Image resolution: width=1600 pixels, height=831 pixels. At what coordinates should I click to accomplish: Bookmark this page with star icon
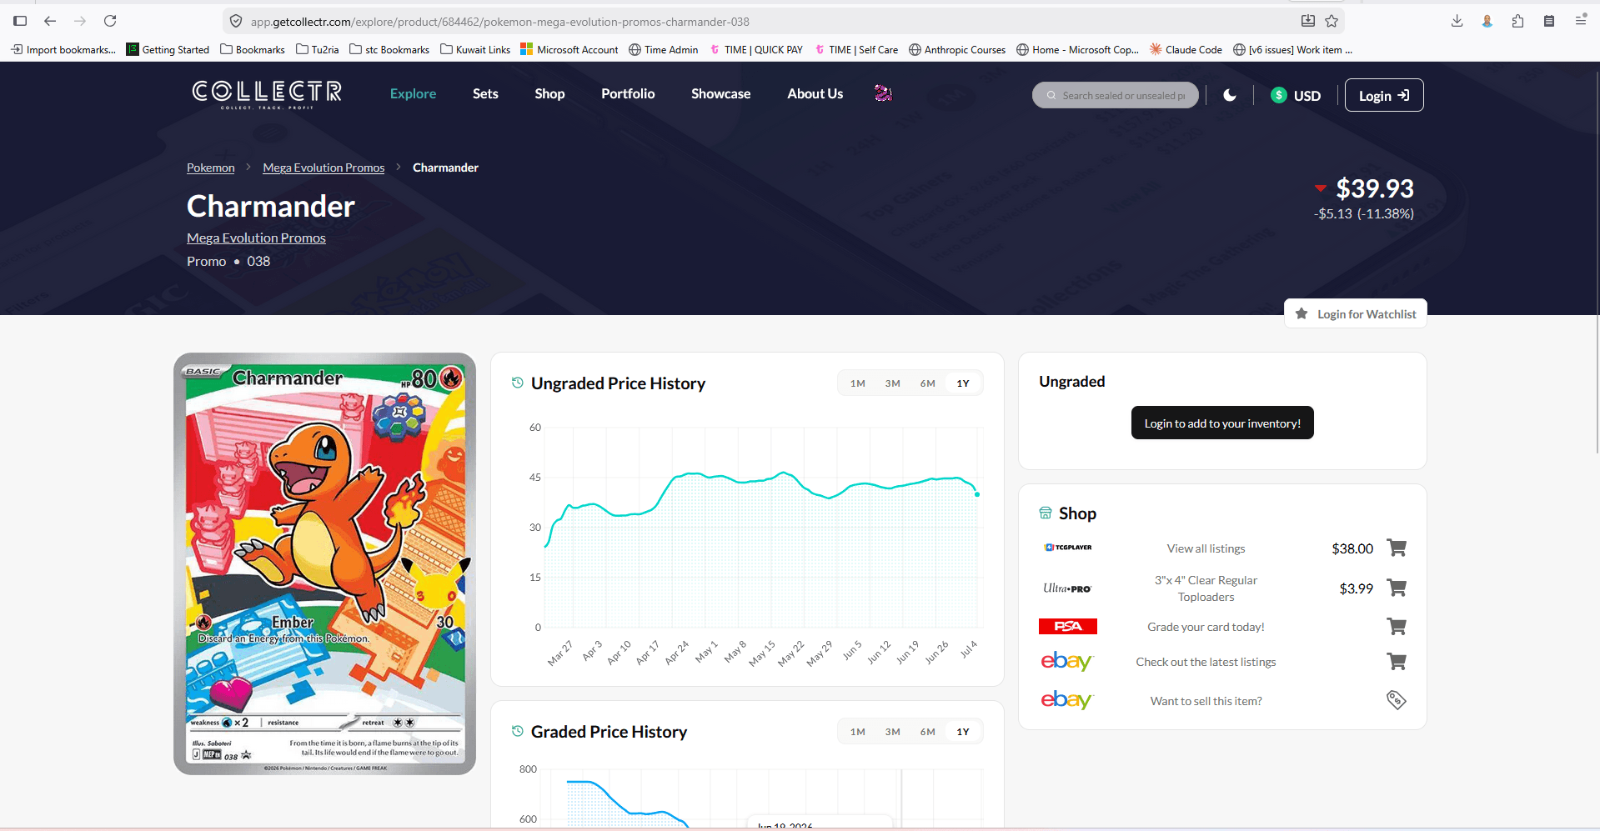[1332, 21]
